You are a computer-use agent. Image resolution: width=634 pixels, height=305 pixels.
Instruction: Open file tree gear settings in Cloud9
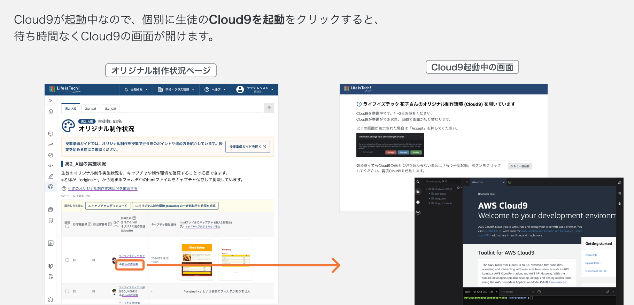(458, 188)
